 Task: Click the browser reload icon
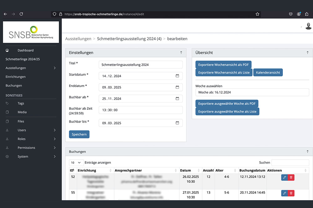21,14
